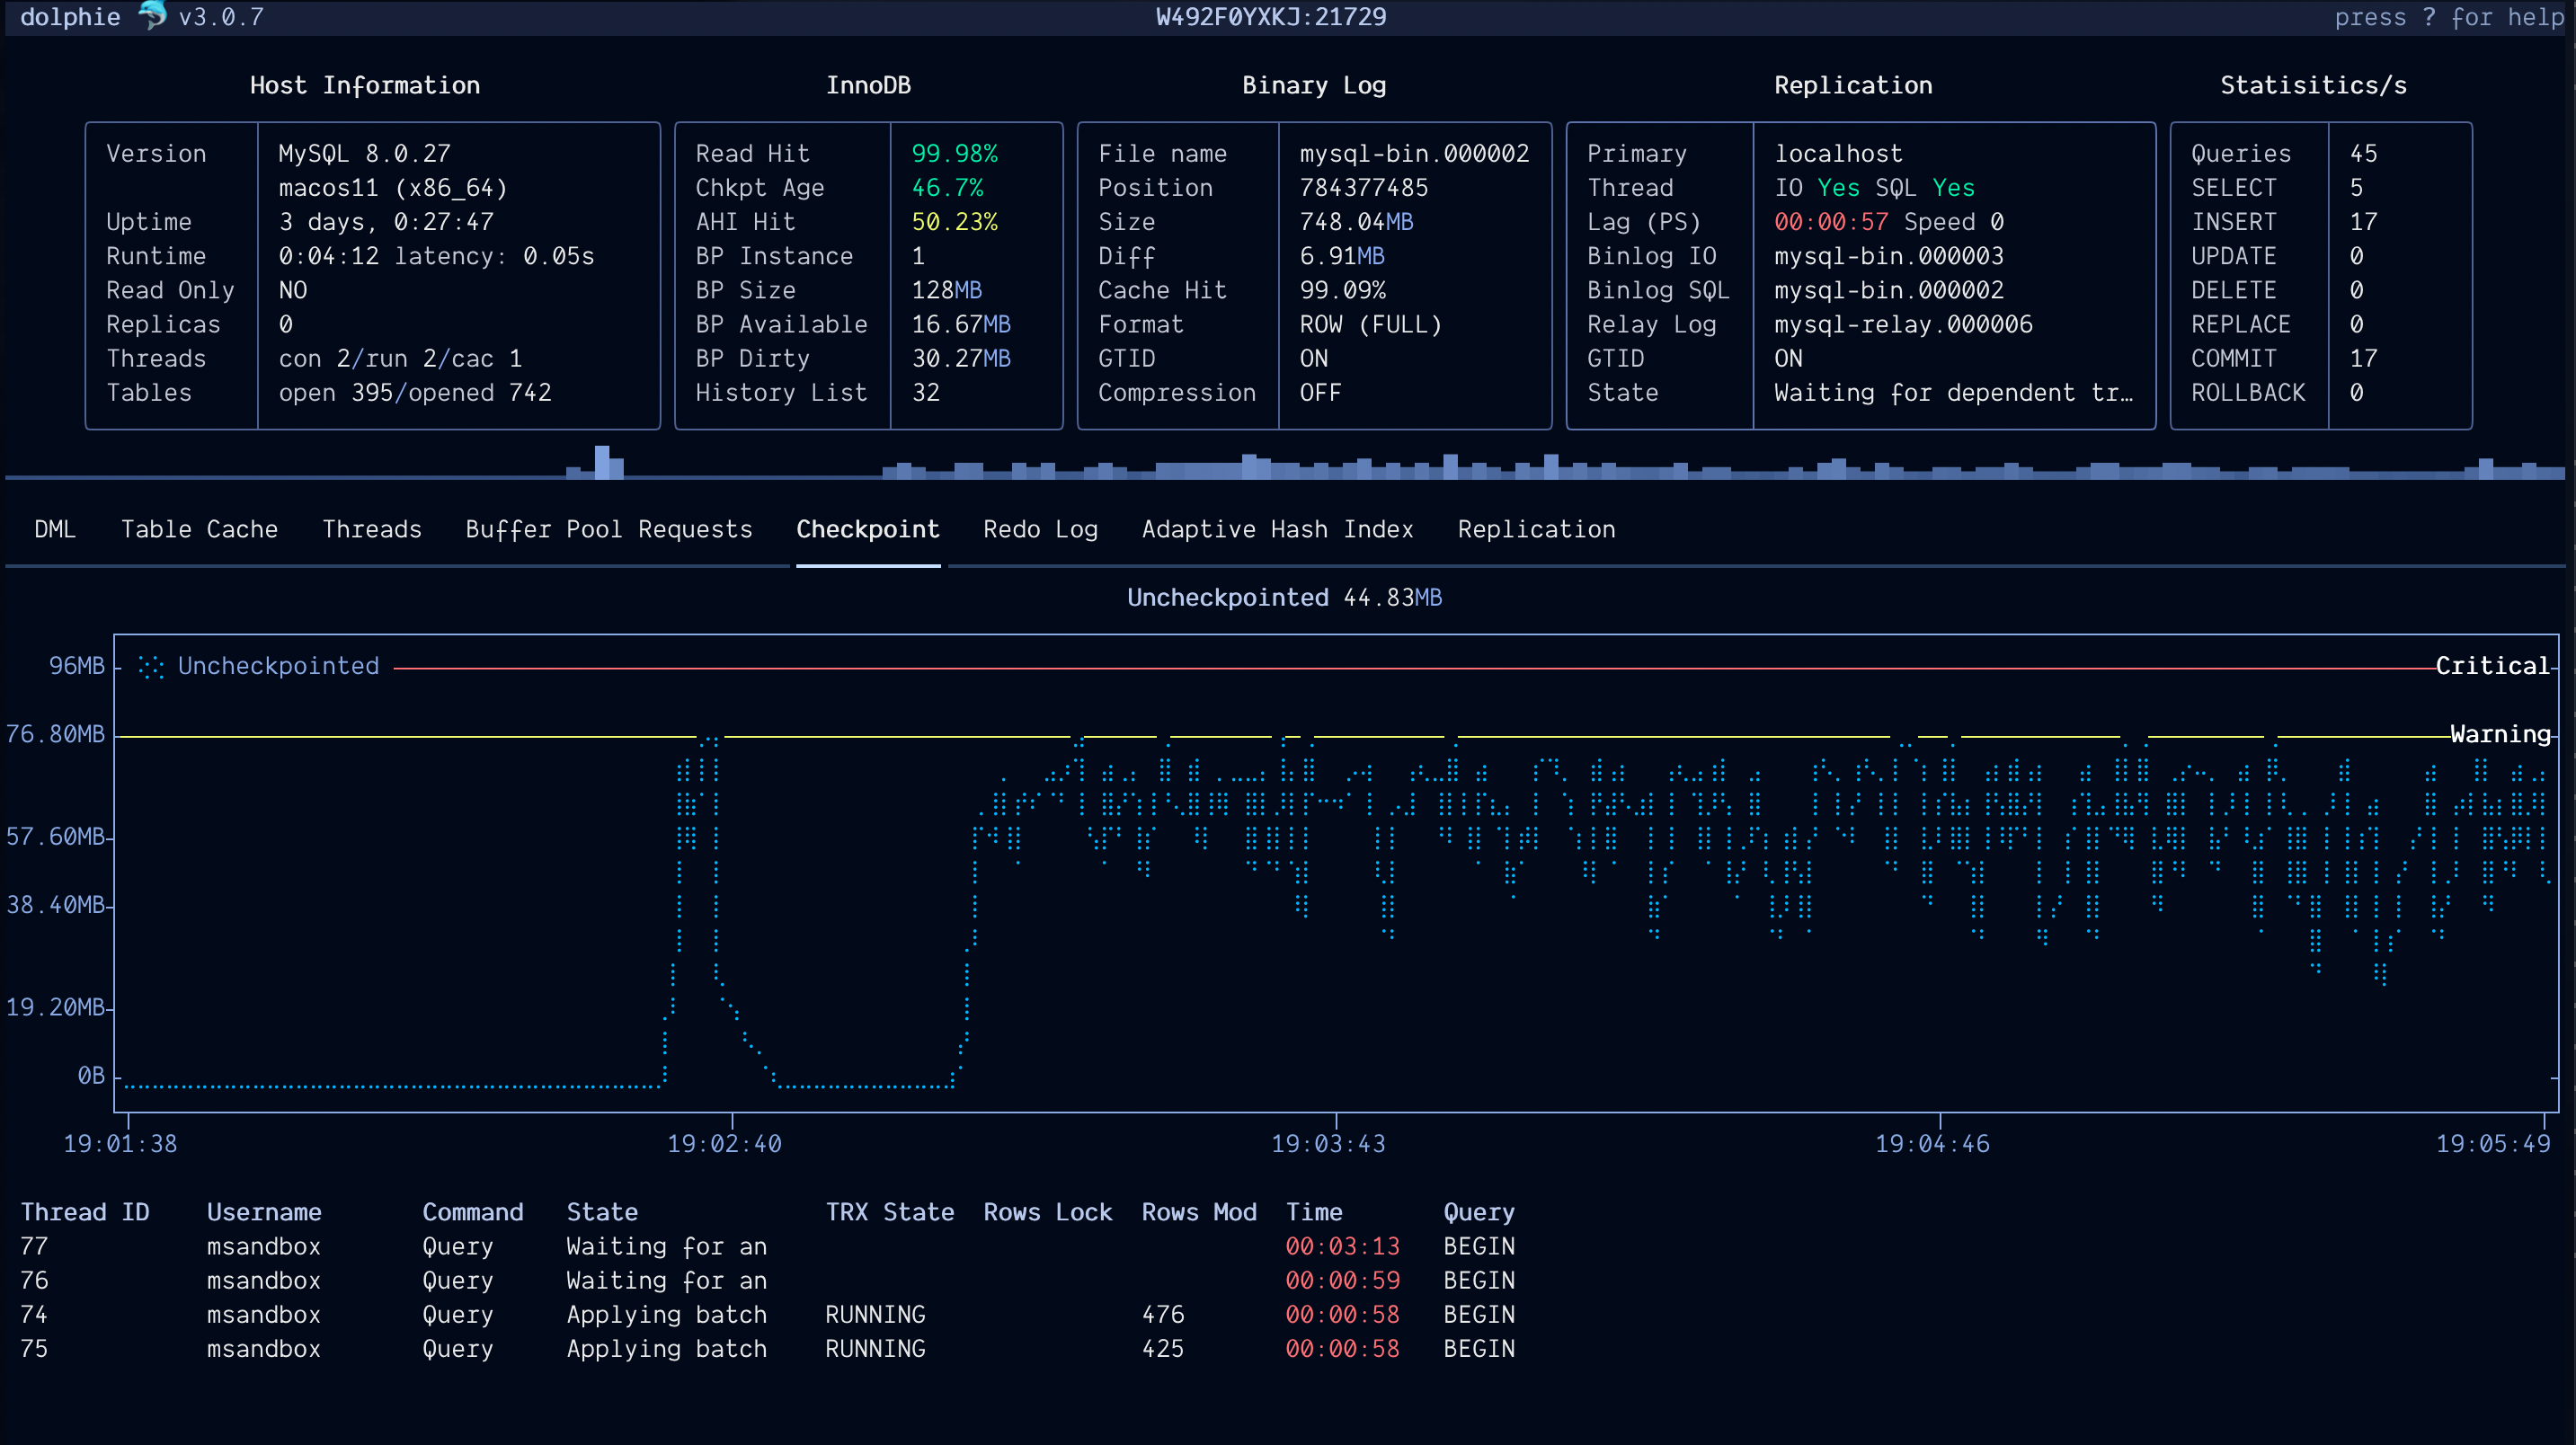Viewport: 2576px width, 1445px height.
Task: Click the 19:03:43 time axis marker
Action: (1329, 1143)
